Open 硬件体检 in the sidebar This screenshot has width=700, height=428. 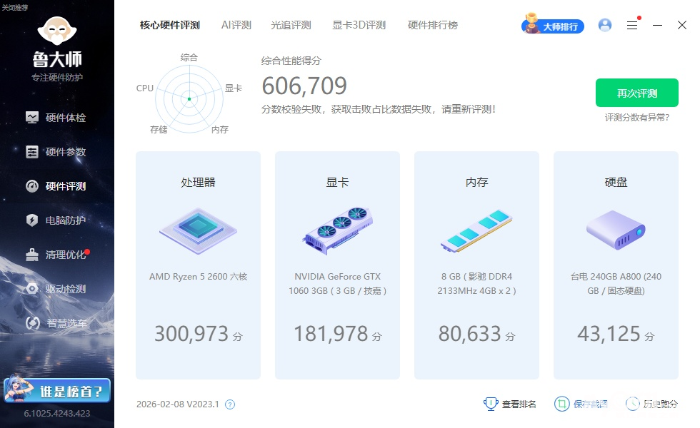(x=56, y=118)
